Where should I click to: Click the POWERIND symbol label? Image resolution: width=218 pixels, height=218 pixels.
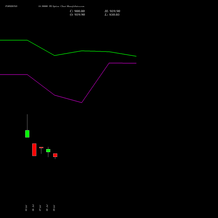click(11, 6)
